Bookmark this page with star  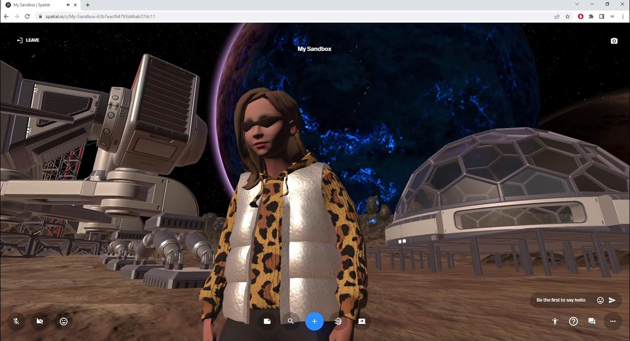coord(567,16)
